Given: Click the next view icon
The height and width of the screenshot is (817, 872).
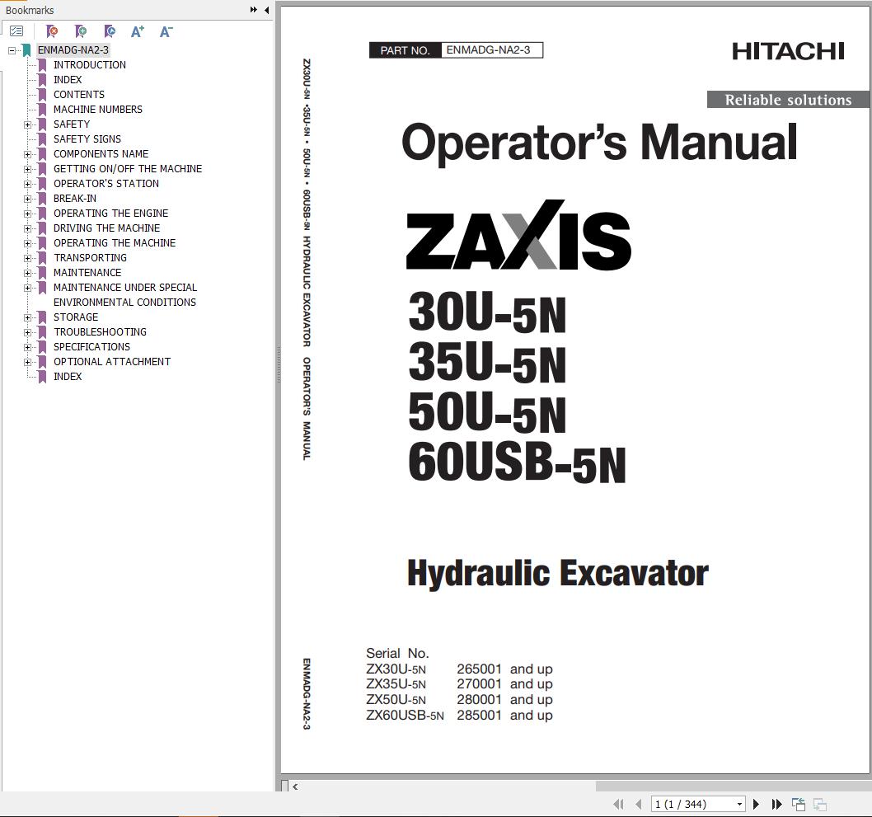Looking at the screenshot, I should pos(820,804).
